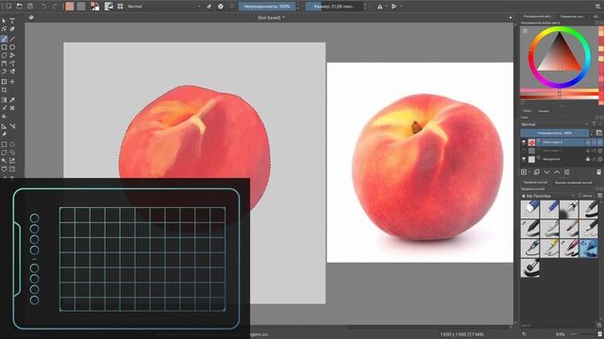Switch to the Параметры инструмента docker tab
Screen dimensions: 604x339
pyautogui.click(x=572, y=17)
